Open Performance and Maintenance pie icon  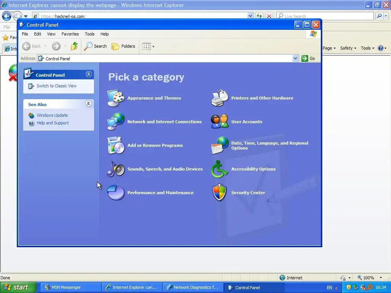tap(116, 193)
